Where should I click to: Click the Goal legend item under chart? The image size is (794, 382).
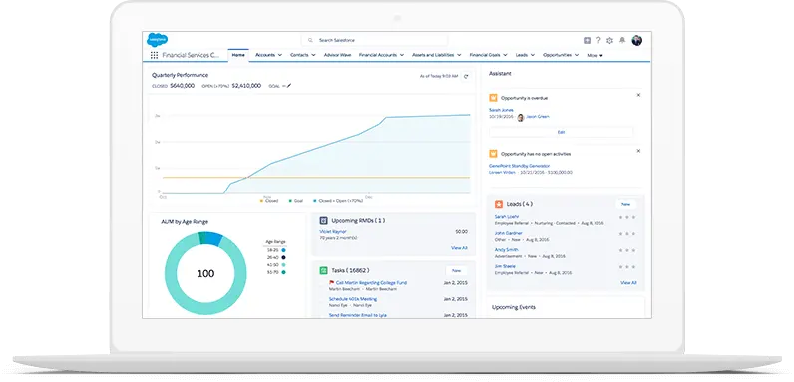tap(296, 201)
